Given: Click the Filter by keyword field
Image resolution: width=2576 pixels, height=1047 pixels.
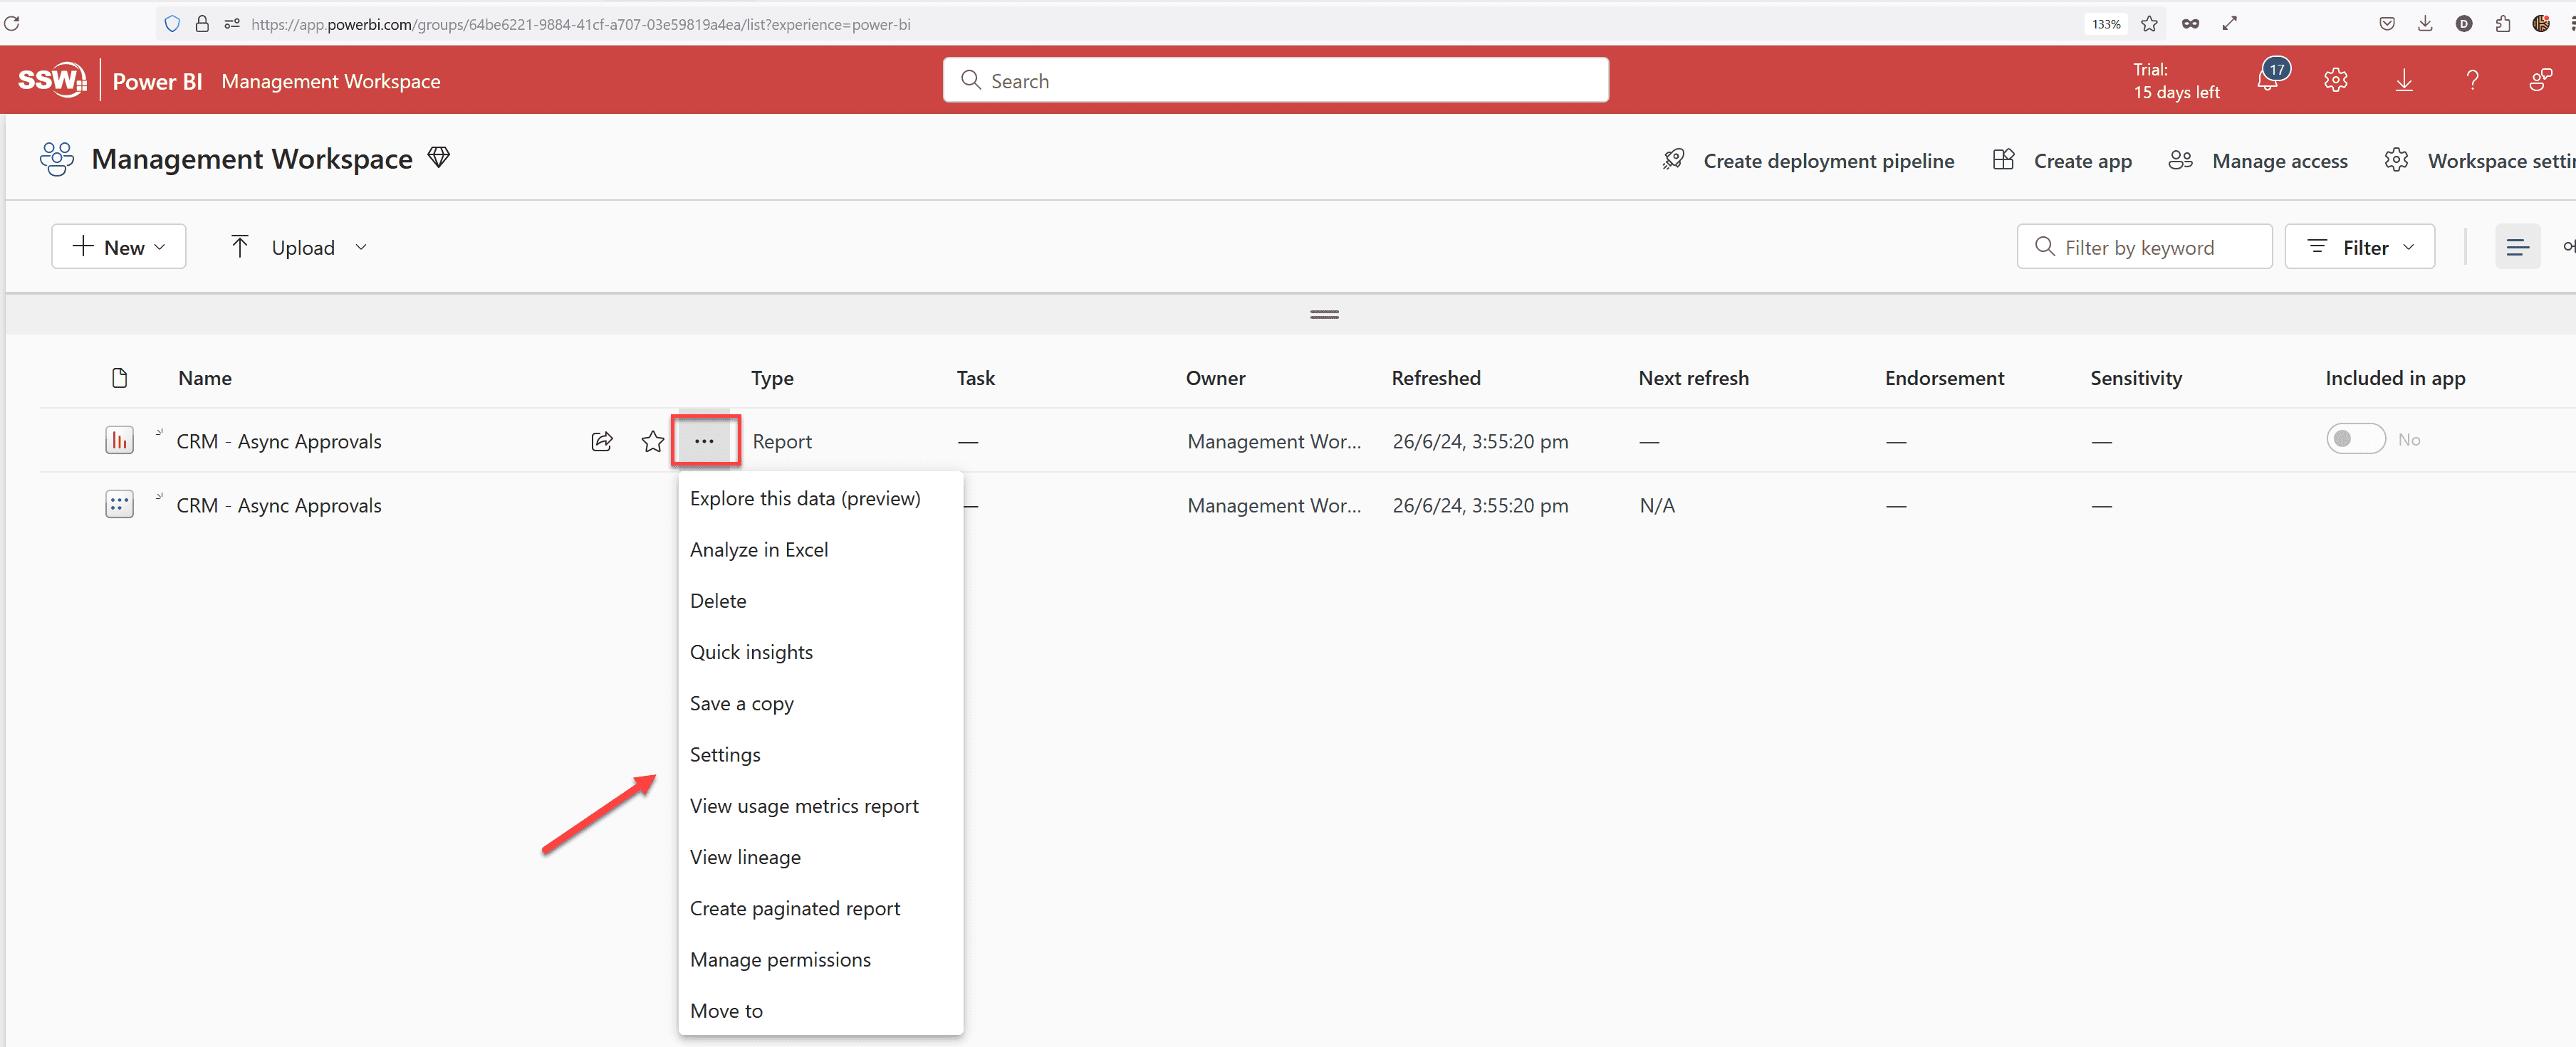Looking at the screenshot, I should (2144, 247).
